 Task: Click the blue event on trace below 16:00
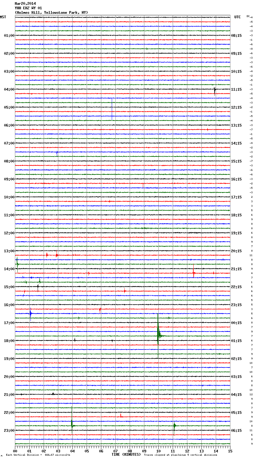[x=30, y=314]
